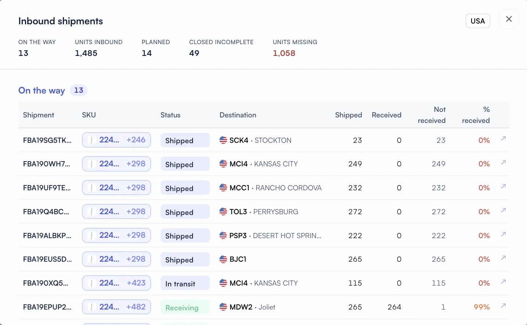Click the Received column header
Viewport: 527px width, 325px height.
coord(387,115)
